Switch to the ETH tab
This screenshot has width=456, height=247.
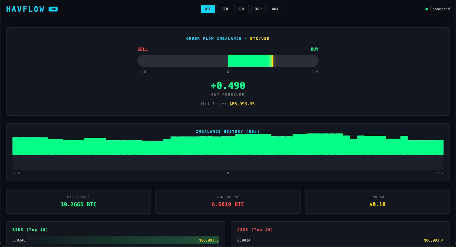pos(225,9)
